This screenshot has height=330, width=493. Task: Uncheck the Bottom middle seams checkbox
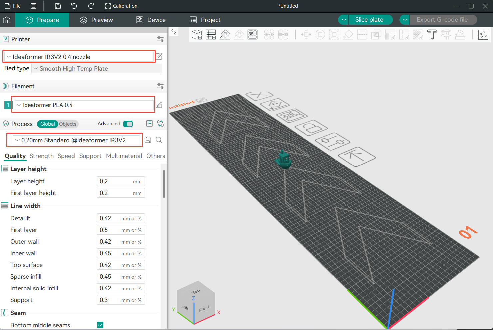pos(100,325)
